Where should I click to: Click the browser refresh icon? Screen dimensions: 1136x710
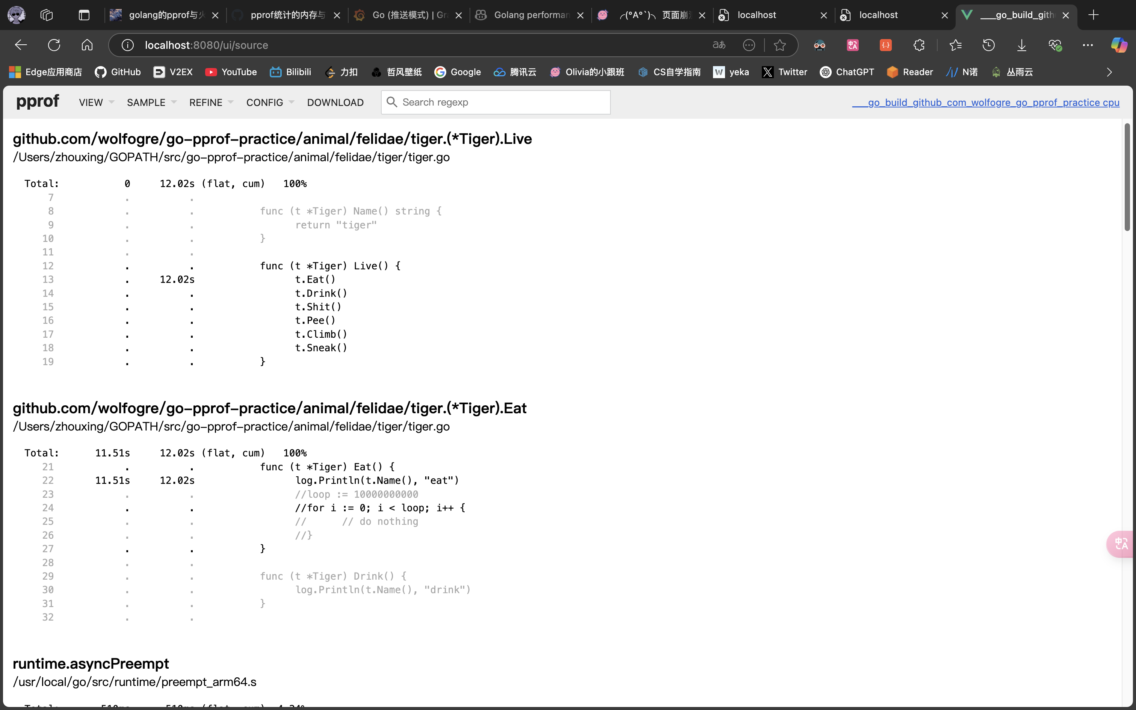click(54, 45)
